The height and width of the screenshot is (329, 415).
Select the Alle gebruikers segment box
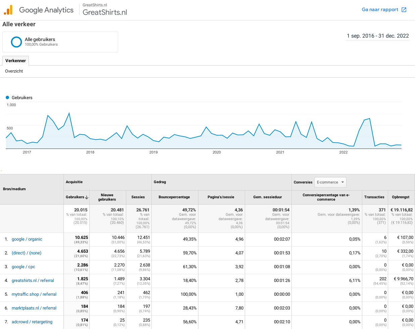pos(60,42)
